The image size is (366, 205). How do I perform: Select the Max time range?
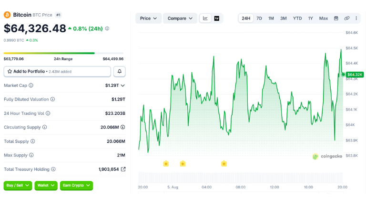click(324, 19)
